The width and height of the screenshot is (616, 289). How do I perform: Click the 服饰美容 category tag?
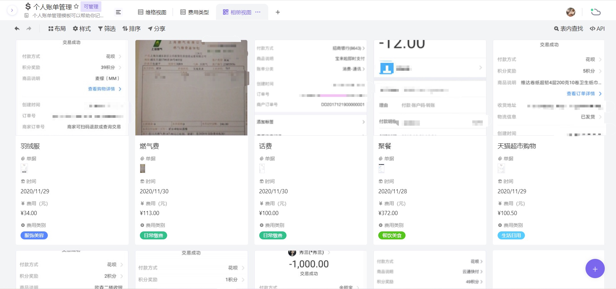34,236
